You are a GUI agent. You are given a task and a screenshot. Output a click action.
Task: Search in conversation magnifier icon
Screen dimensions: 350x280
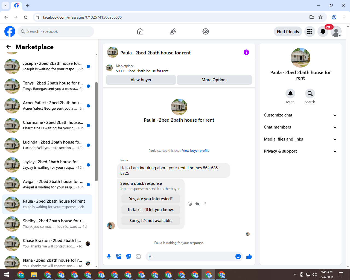pos(310,94)
